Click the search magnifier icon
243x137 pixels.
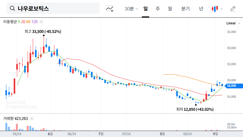coord(12,8)
